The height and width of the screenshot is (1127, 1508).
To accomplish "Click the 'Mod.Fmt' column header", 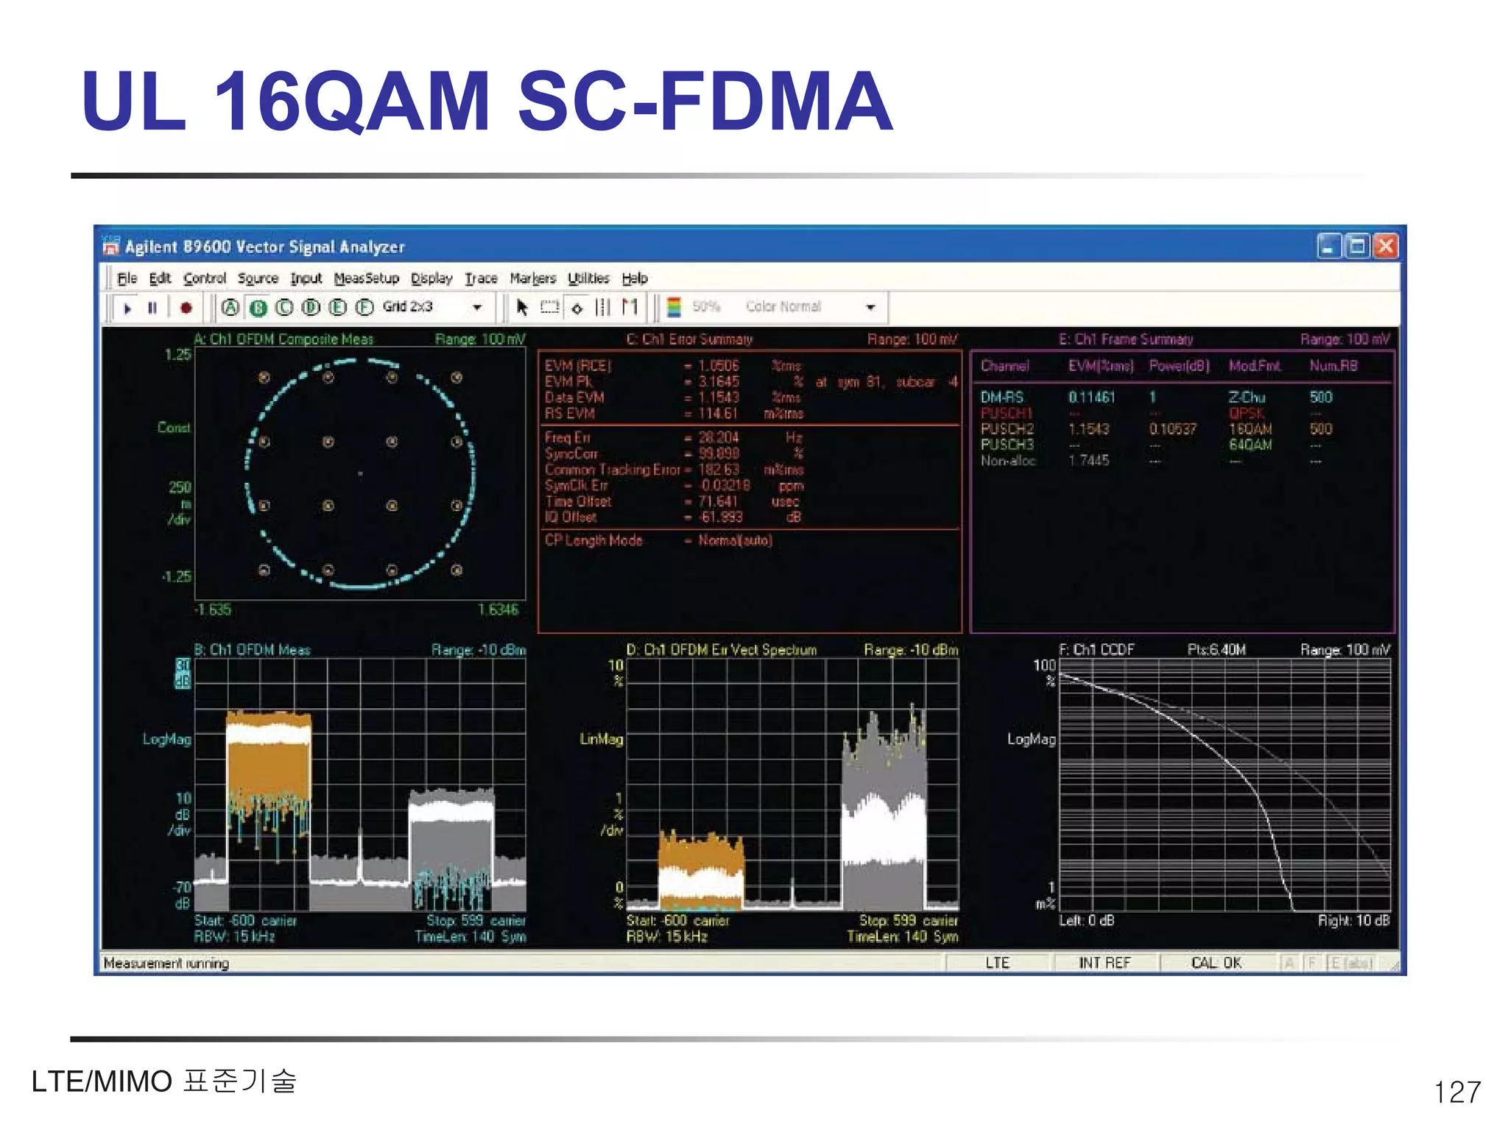I will pos(1255,366).
